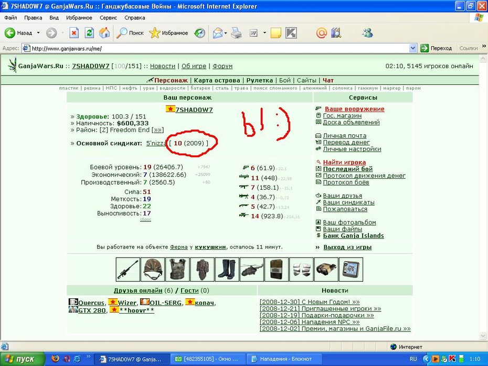Open the Последний бой link
The image size is (488, 366).
[x=348, y=169]
